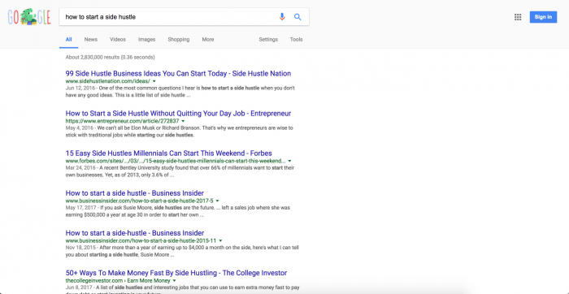The image size is (569, 294).
Task: Click the Google doodle logo
Action: tap(29, 17)
